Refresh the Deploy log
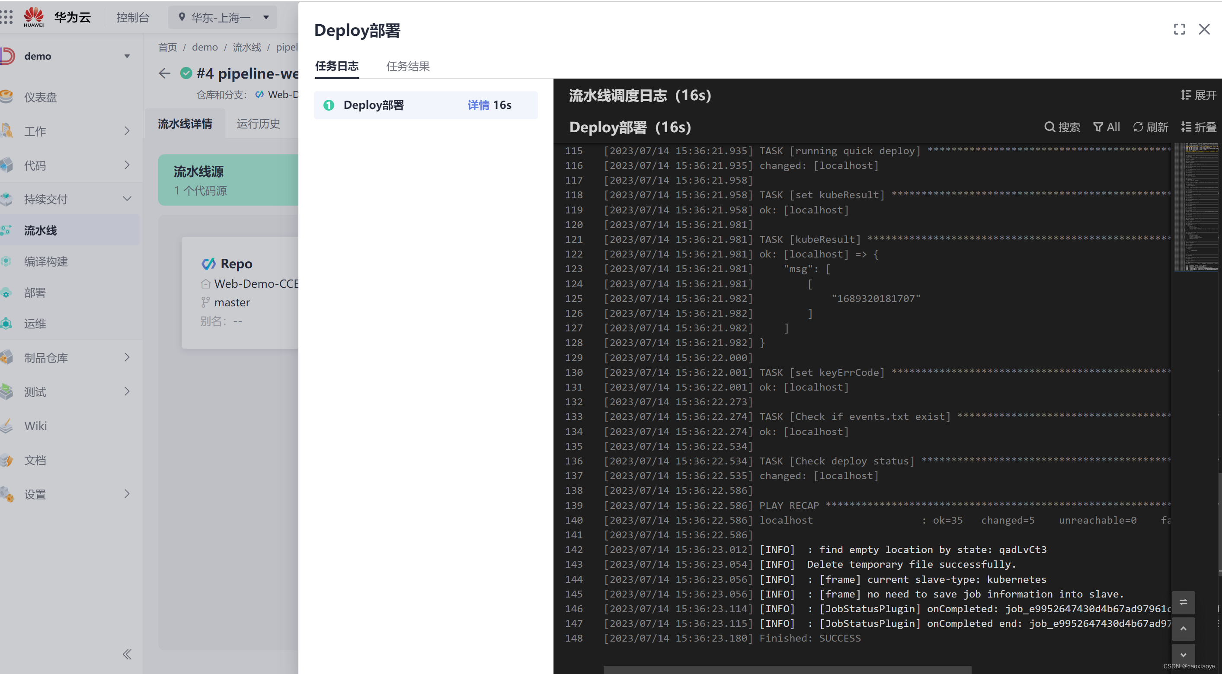 1150,127
